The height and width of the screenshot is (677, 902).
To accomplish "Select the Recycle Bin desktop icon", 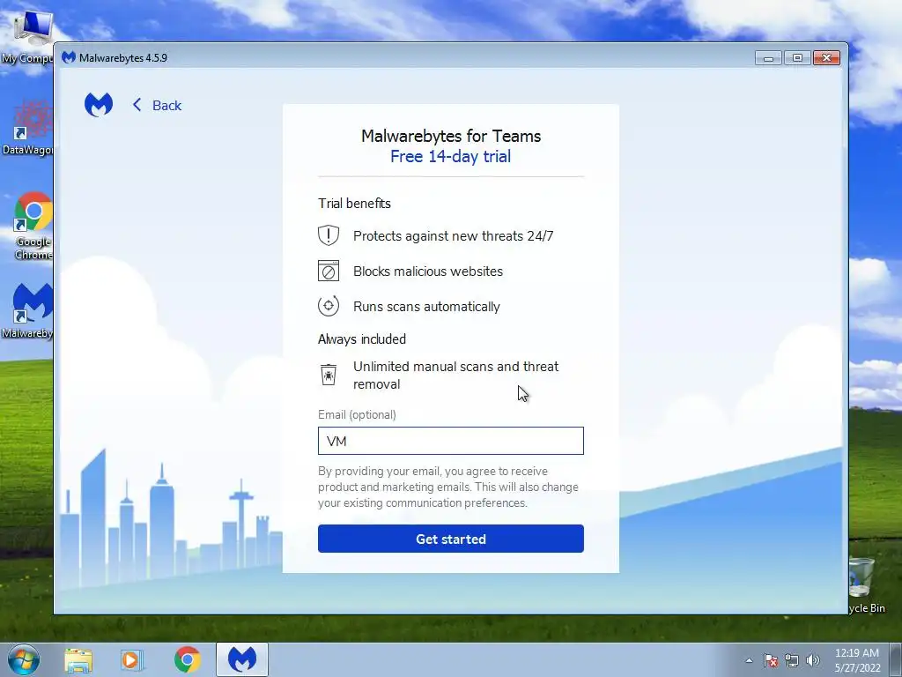I will (867, 585).
